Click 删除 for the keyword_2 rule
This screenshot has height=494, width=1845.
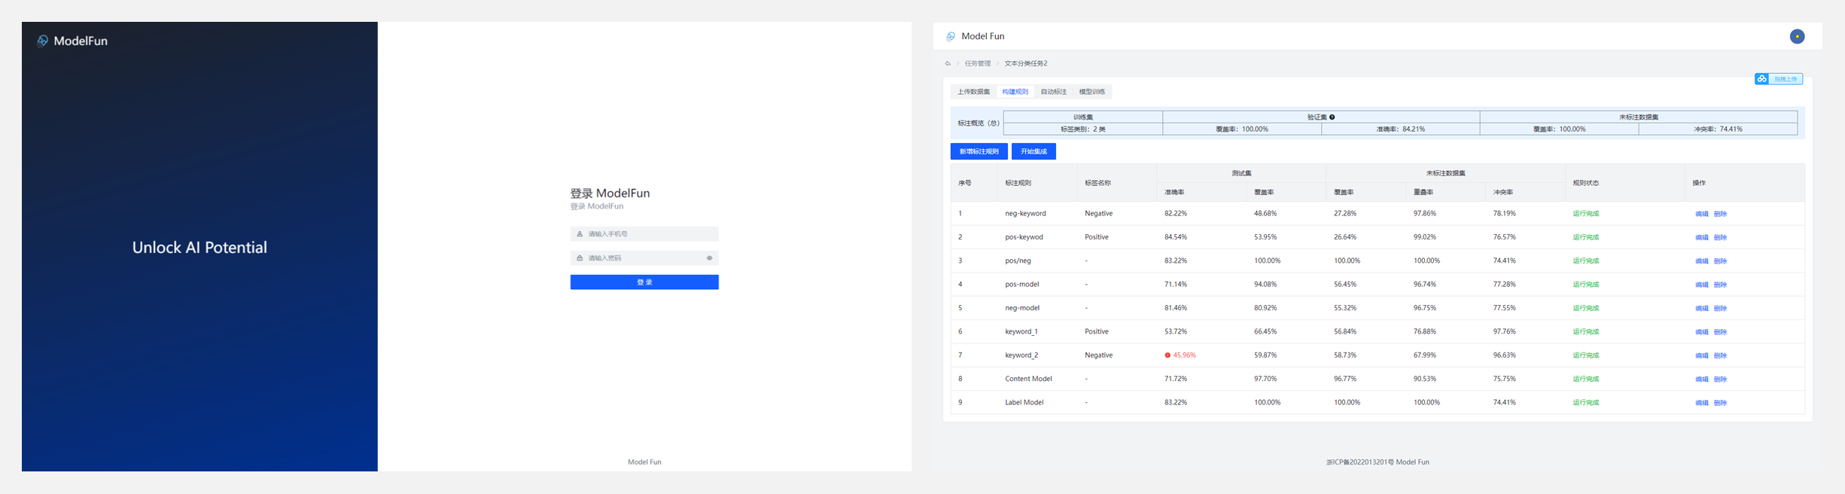pos(1720,355)
